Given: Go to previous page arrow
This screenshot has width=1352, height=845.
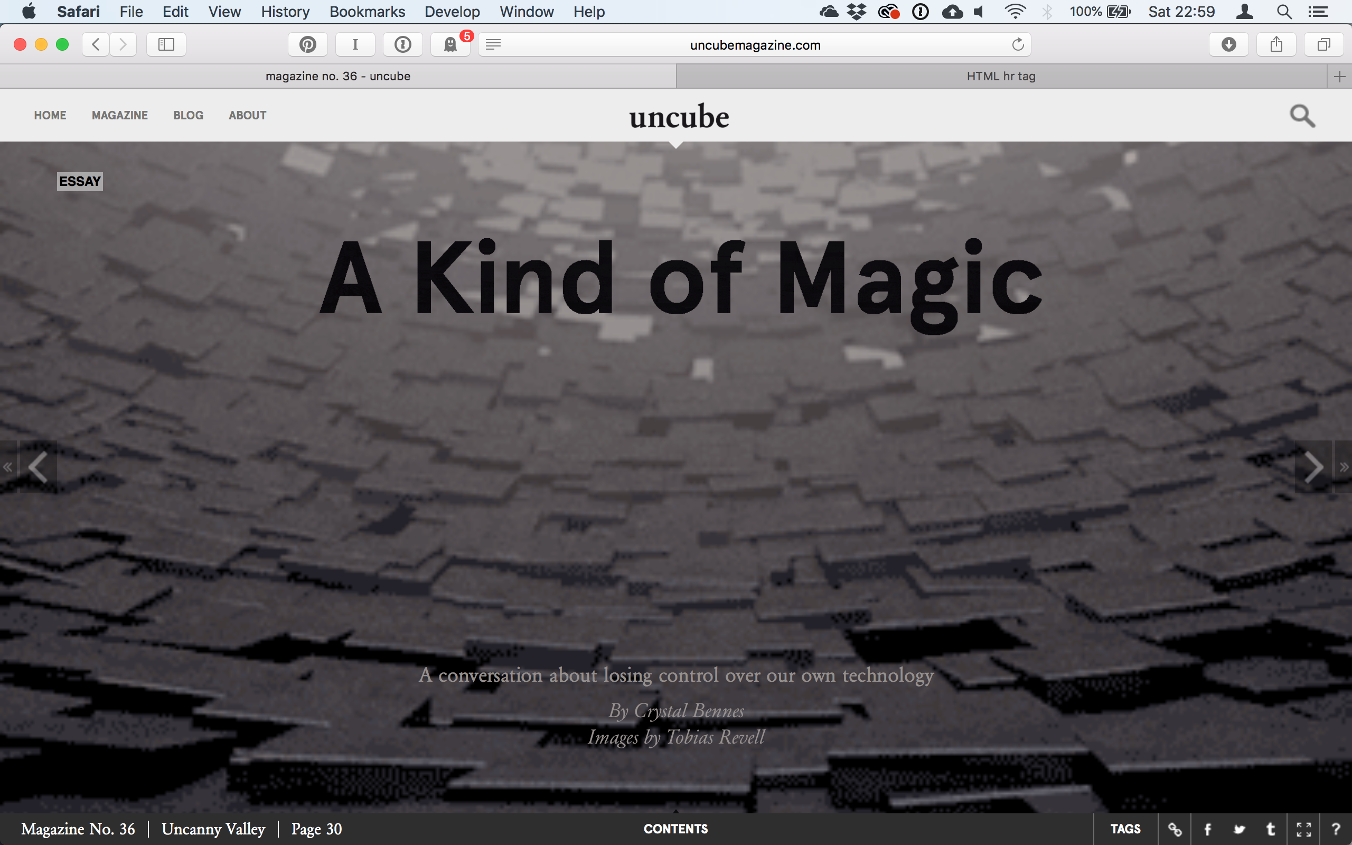Looking at the screenshot, I should (x=38, y=467).
